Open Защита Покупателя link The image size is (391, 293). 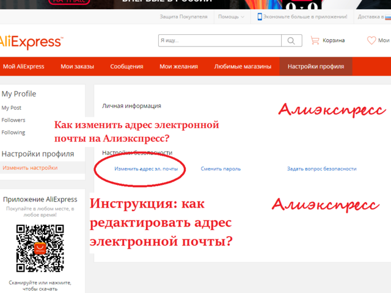click(183, 16)
